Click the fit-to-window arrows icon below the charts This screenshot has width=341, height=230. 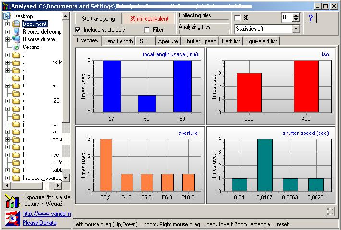tap(330, 211)
